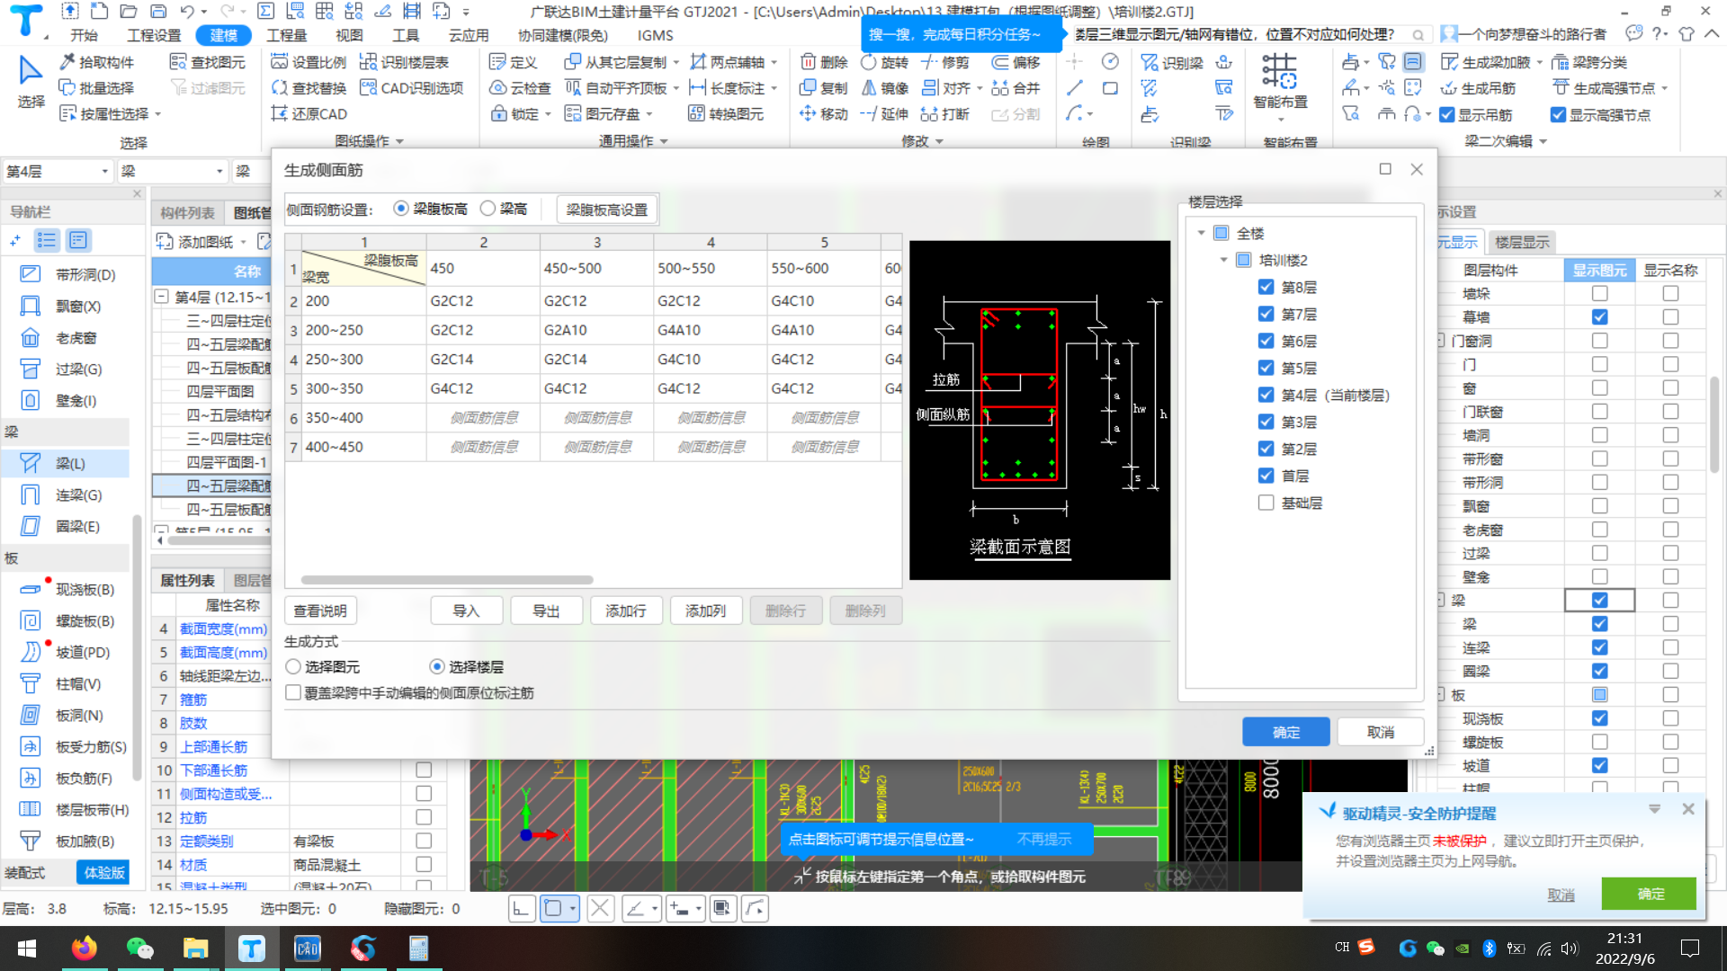Open the 视图 ribbon tab
The width and height of the screenshot is (1727, 971).
[x=349, y=35]
